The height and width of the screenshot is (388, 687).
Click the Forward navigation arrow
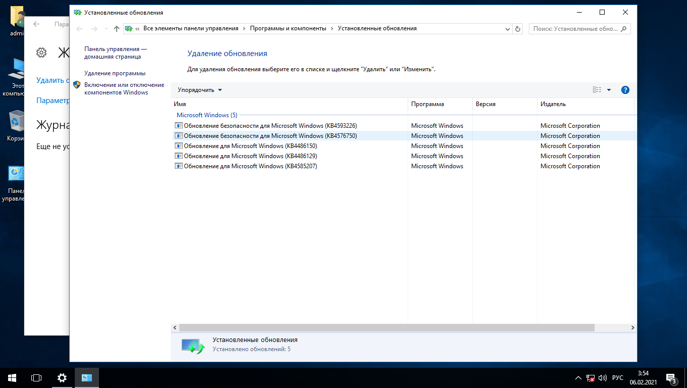[x=94, y=29]
